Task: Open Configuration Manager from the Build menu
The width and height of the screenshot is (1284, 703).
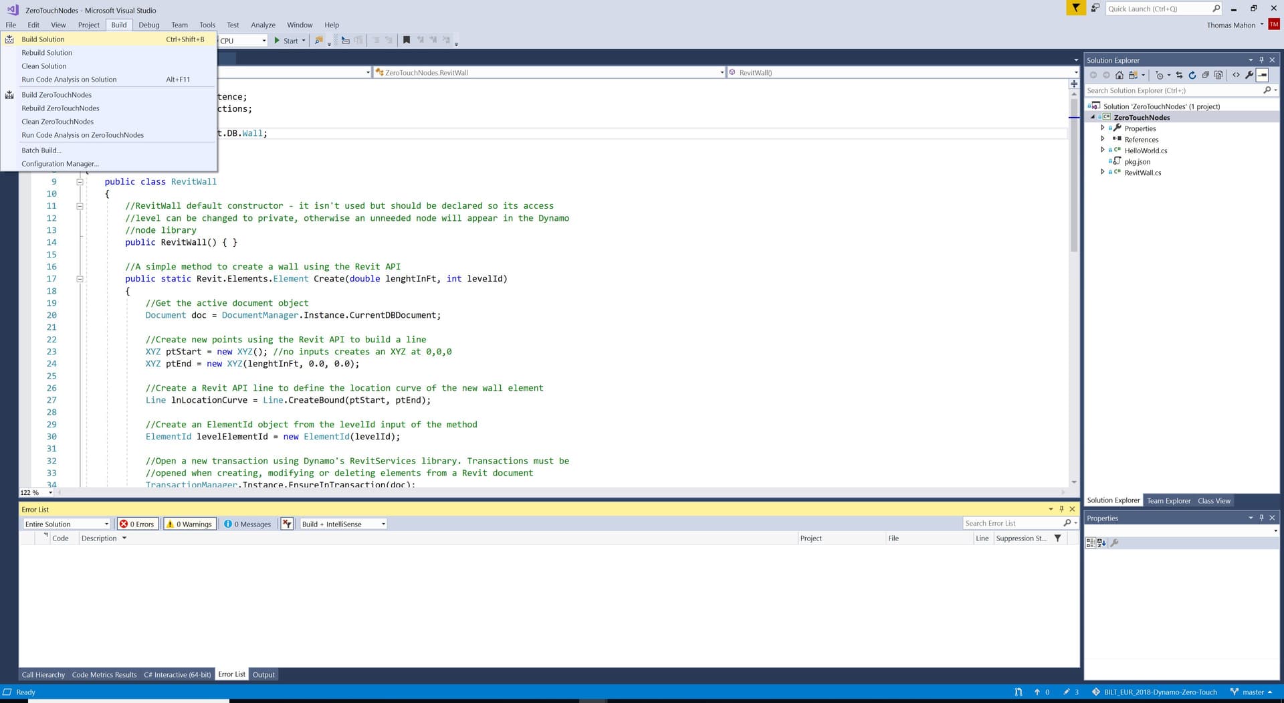Action: pyautogui.click(x=60, y=163)
